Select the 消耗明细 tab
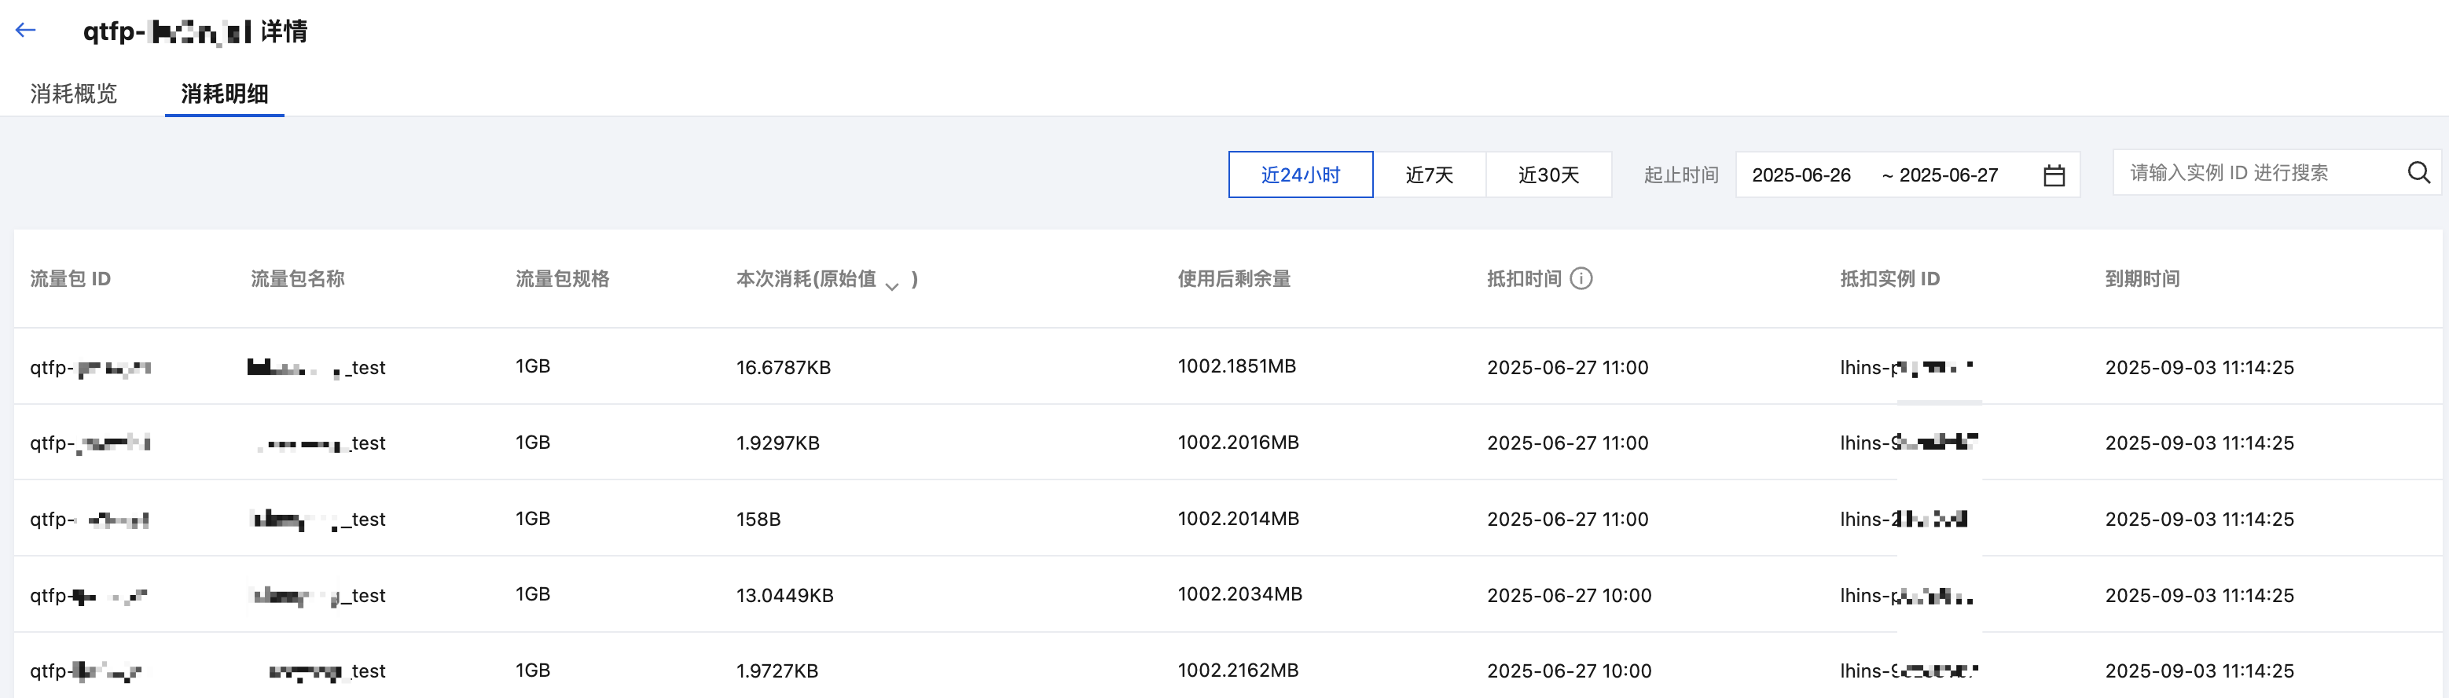Viewport: 2449px width, 698px height. pos(224,94)
